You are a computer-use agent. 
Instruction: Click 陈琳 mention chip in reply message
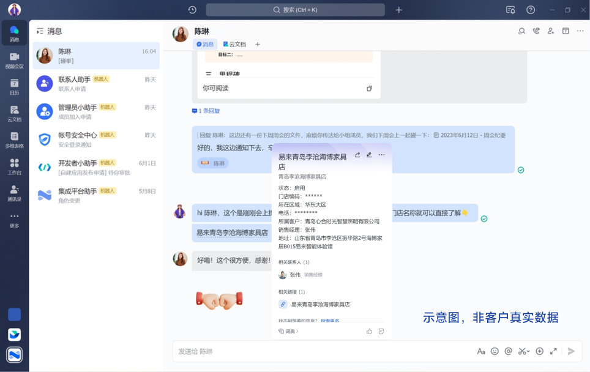213,163
